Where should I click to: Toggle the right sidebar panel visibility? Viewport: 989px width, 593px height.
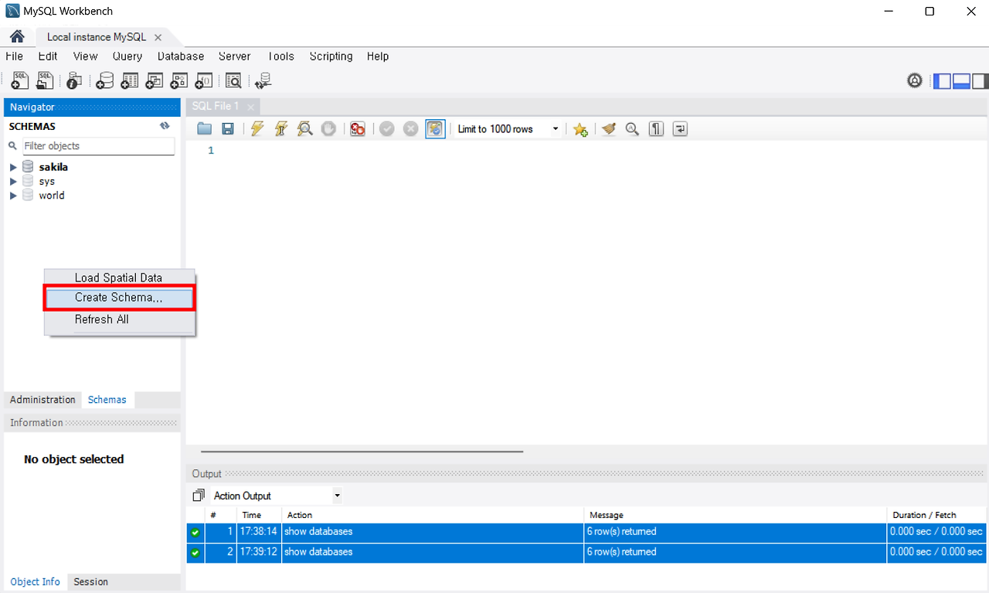[x=980, y=80]
